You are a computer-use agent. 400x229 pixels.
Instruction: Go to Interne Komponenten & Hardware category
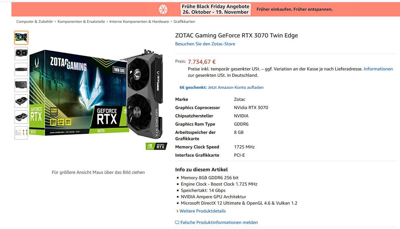139,22
